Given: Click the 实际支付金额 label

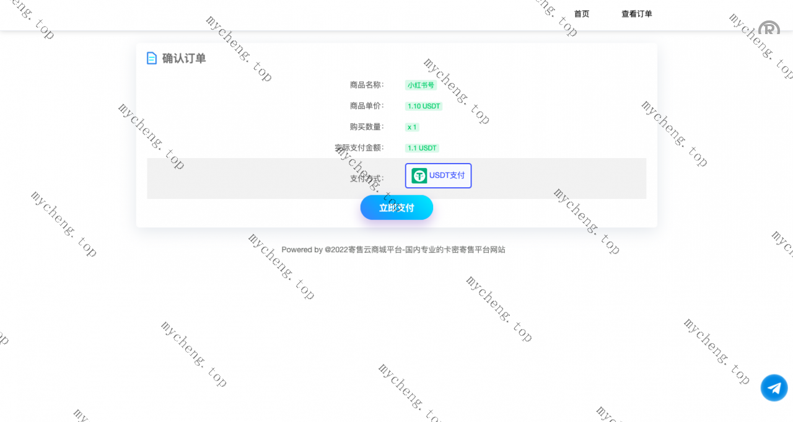Looking at the screenshot, I should 359,148.
